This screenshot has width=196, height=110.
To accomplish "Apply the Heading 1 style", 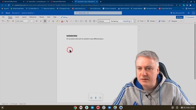I will pyautogui.click(x=127, y=21).
